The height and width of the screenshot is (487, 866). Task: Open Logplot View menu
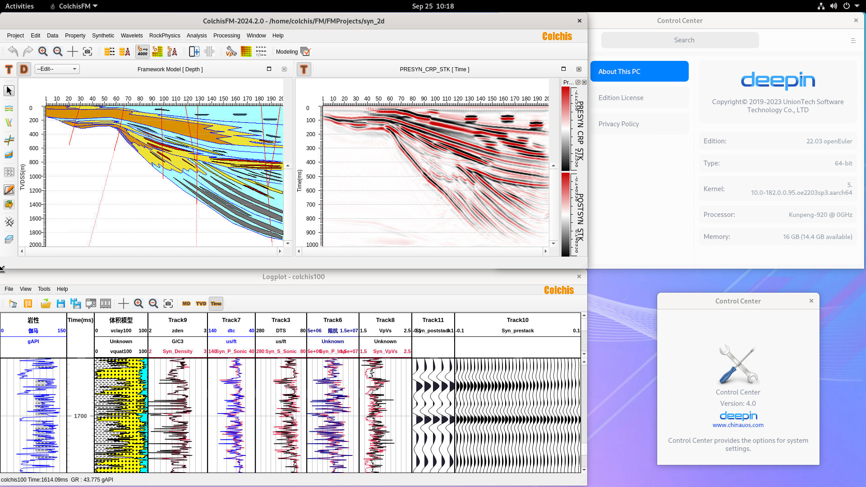(26, 289)
